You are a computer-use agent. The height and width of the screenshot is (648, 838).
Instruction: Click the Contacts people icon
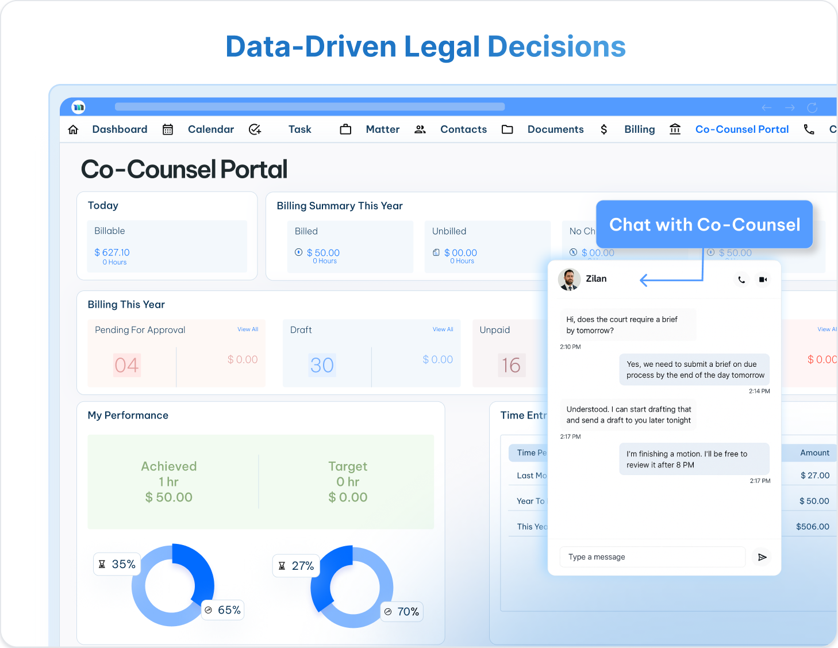point(420,129)
